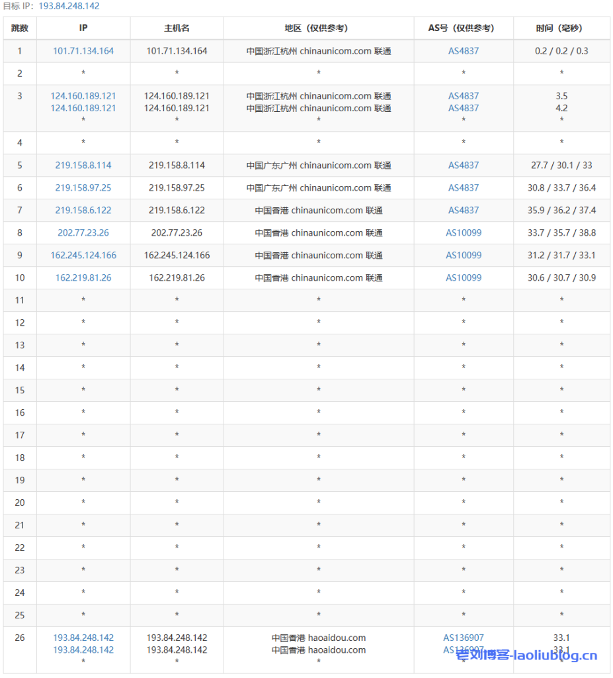Open AS10099 link in hop 8 row
Viewport: 613px width, 678px height.
(463, 233)
